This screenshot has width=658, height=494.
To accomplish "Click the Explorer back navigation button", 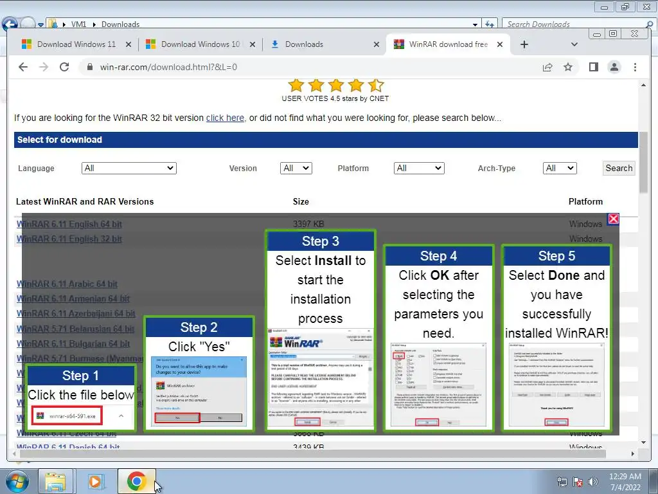I will (x=10, y=24).
